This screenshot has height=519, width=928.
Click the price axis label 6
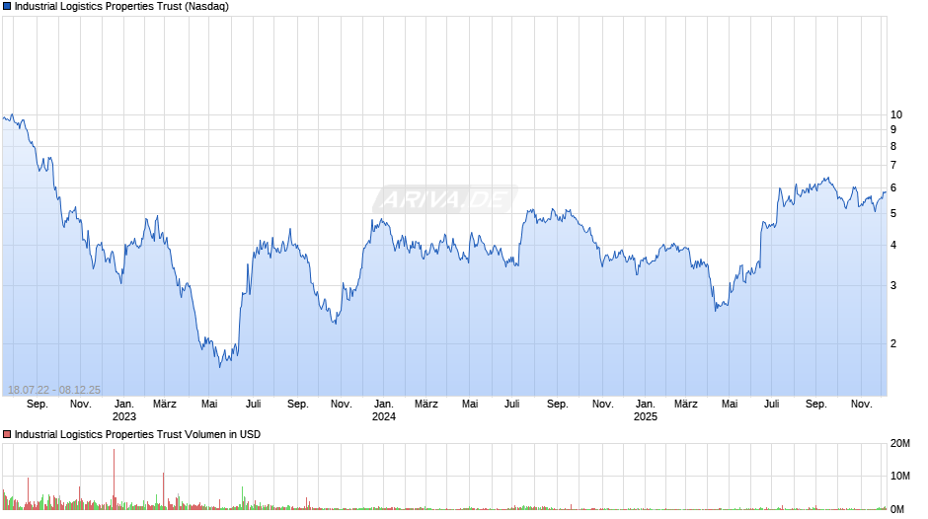coord(893,187)
